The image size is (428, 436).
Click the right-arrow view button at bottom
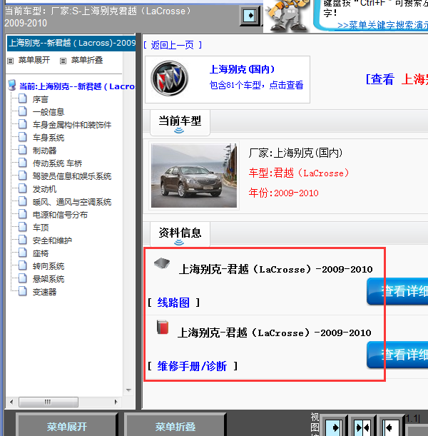[334, 427]
